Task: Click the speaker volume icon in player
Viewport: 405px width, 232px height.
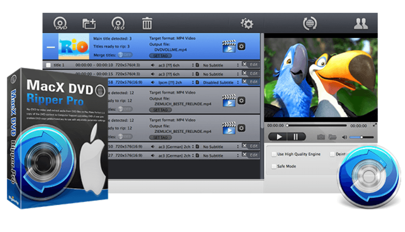Action: (344, 137)
